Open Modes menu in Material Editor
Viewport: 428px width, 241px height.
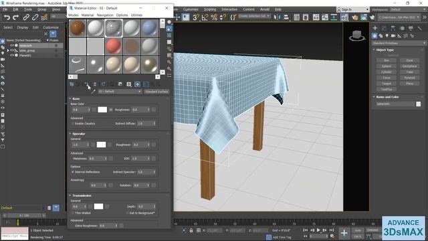point(73,15)
